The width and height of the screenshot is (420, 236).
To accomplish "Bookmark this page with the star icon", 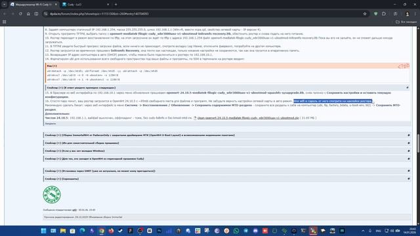I will (365, 14).
